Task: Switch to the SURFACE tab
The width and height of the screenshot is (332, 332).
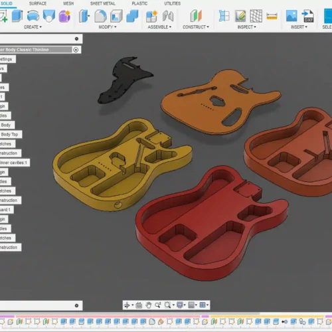Action: 38,3
